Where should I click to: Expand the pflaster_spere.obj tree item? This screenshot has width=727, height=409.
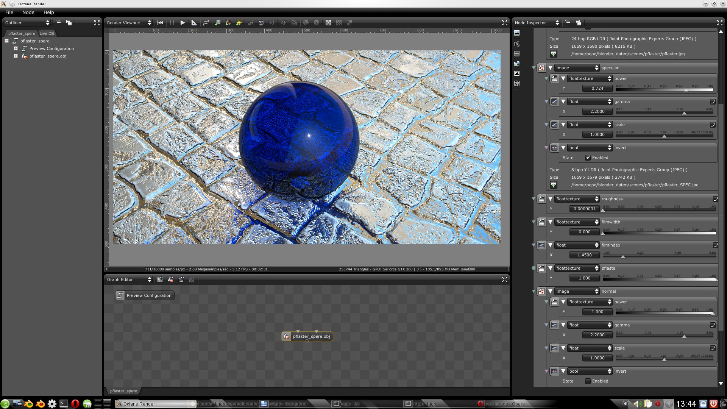16,56
